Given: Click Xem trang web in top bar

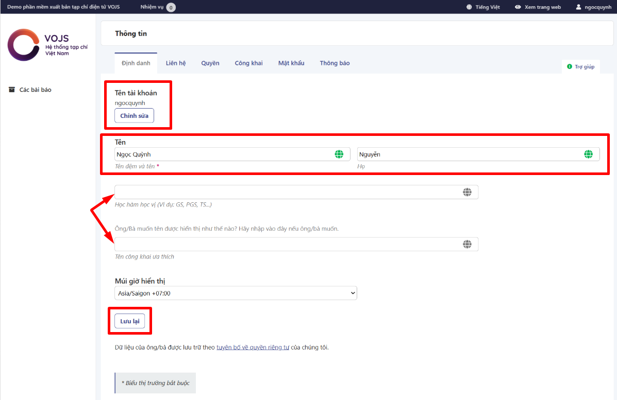Looking at the screenshot, I should click(x=538, y=7).
